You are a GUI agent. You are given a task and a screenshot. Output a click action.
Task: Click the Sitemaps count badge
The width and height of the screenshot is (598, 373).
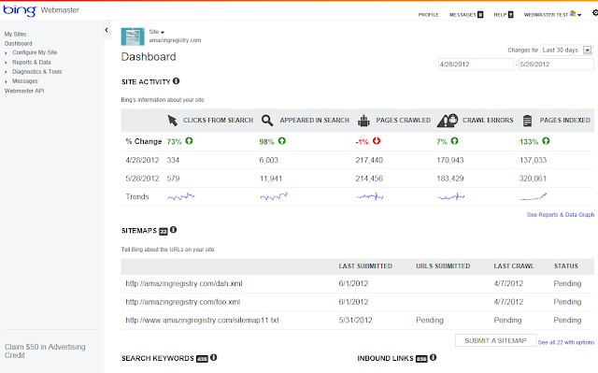click(x=164, y=232)
